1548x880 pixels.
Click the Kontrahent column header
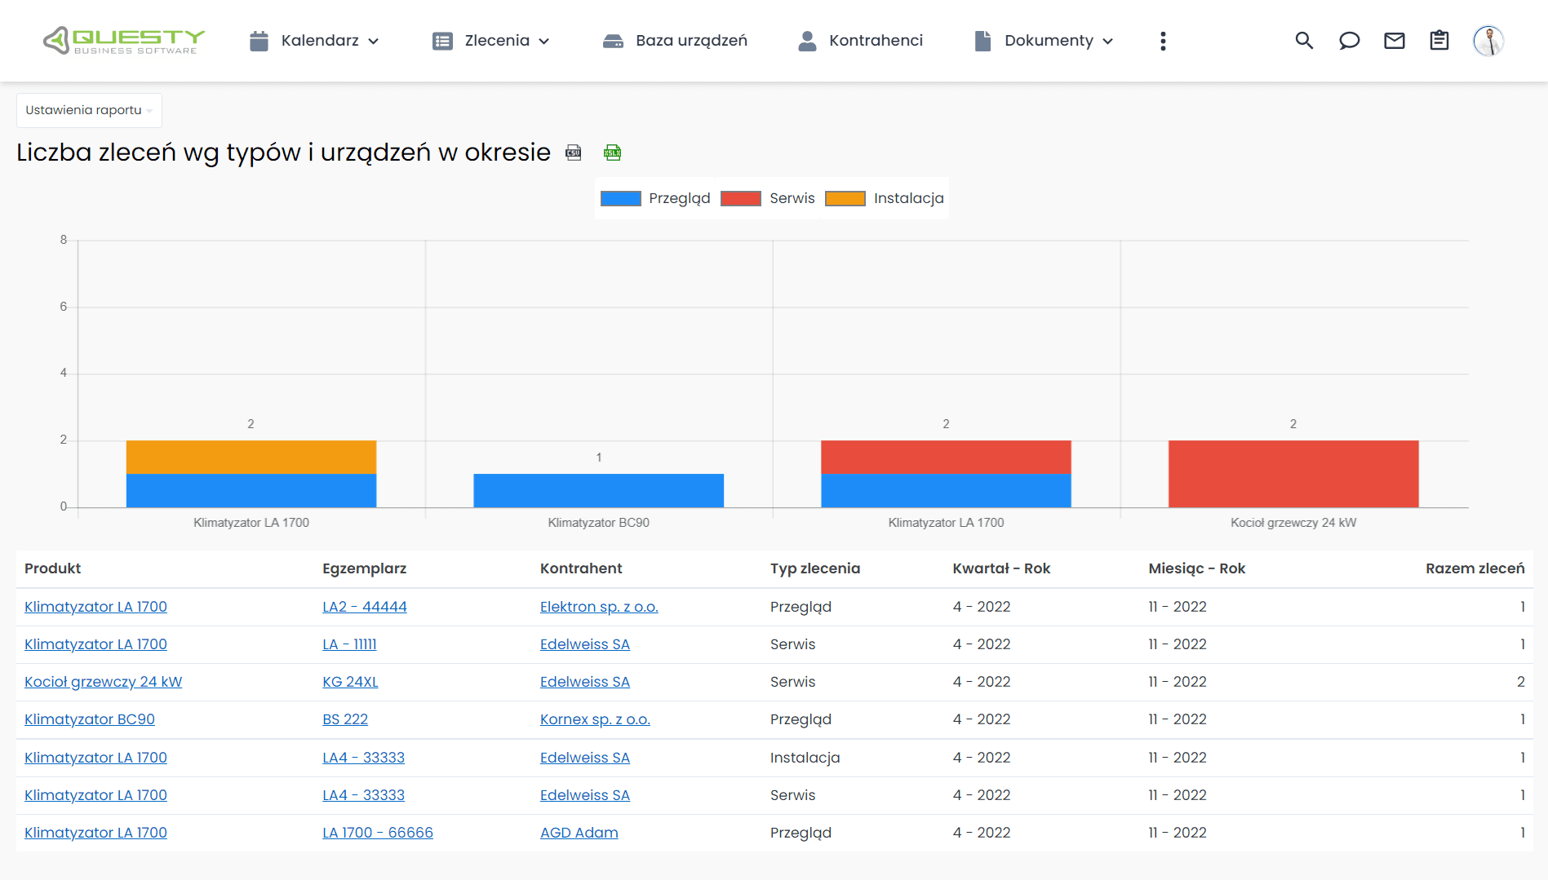click(581, 568)
